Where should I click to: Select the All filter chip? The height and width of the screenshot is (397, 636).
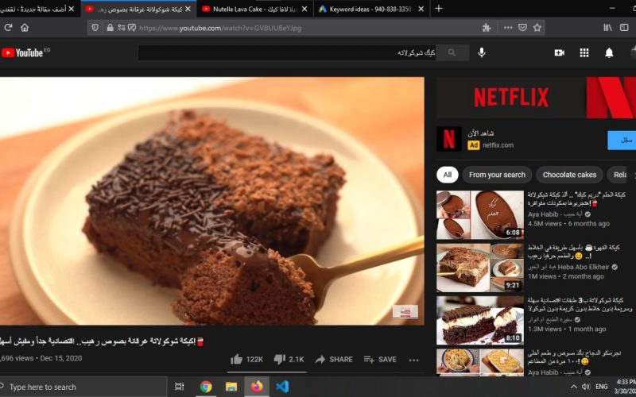pyautogui.click(x=448, y=175)
